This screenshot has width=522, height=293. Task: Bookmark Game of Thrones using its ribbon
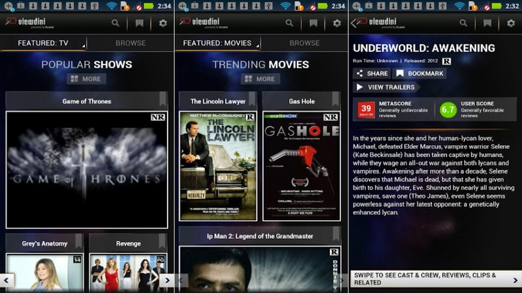point(162,99)
